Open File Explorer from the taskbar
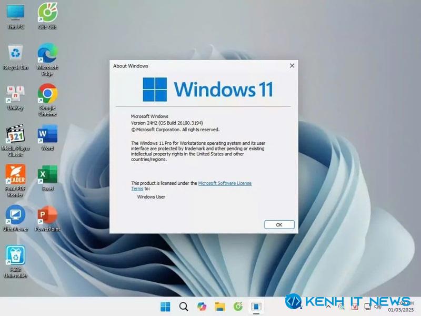 pyautogui.click(x=220, y=307)
